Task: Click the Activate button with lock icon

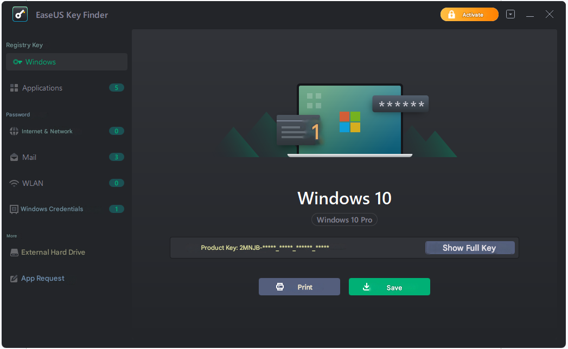Action: point(469,15)
